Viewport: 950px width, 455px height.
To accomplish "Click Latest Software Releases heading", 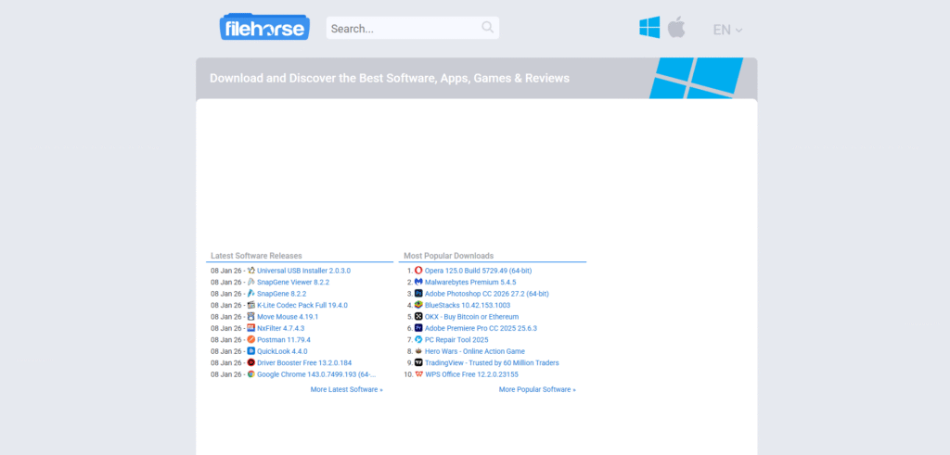I will click(x=256, y=256).
